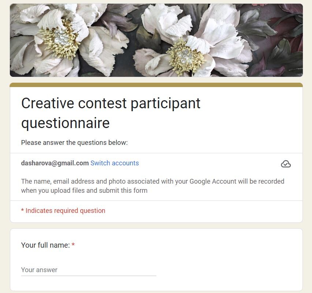
Task: Click the red asterisk beside full name
Action: (73, 244)
